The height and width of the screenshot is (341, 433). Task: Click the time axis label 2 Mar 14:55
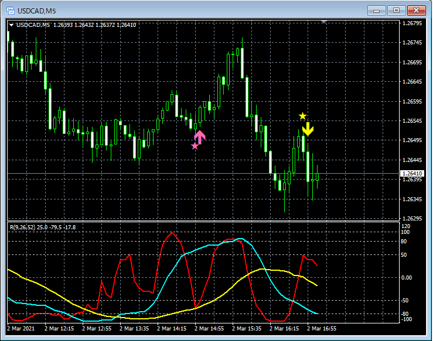209,329
